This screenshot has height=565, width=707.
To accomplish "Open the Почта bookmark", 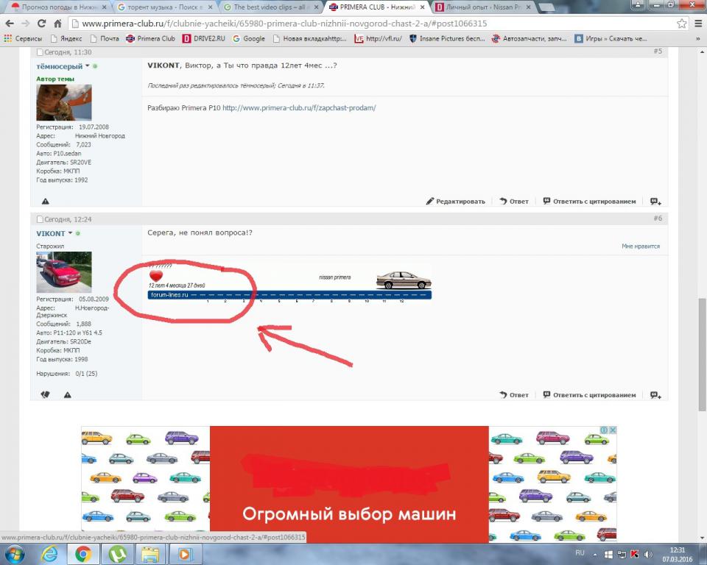I will [105, 39].
